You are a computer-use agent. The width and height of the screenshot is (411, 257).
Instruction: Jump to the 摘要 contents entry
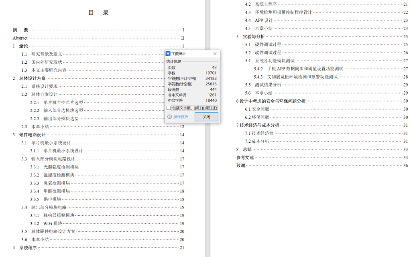pos(20,30)
